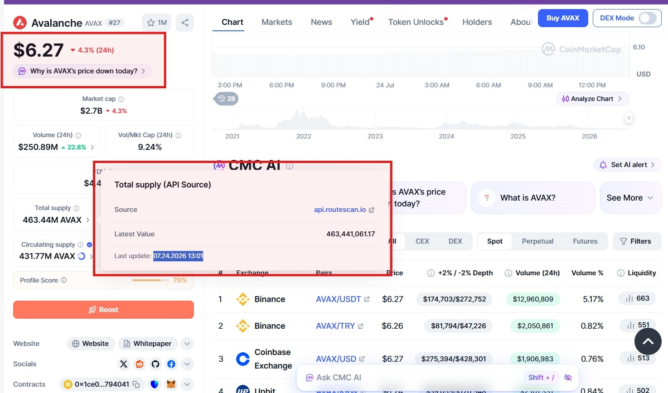
Task: Select the CEX exchange filter
Action: [422, 241]
